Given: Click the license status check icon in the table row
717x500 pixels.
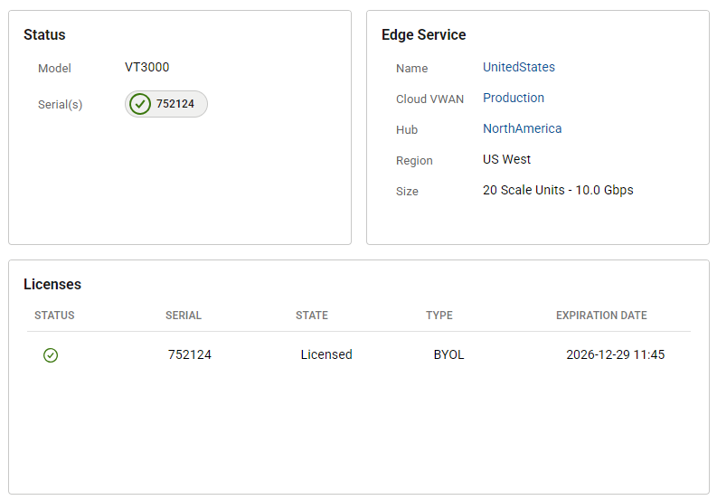Looking at the screenshot, I should (x=51, y=355).
